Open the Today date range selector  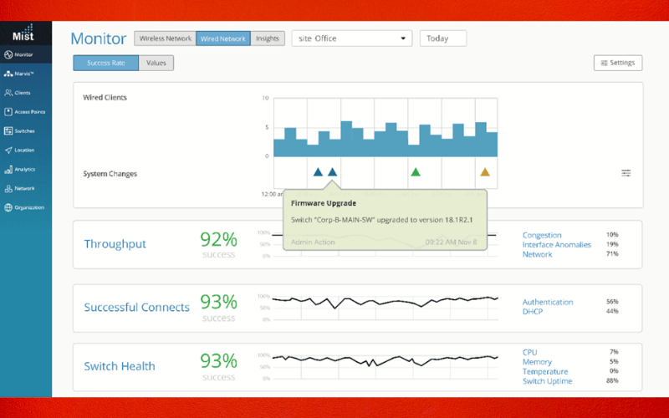(x=443, y=38)
